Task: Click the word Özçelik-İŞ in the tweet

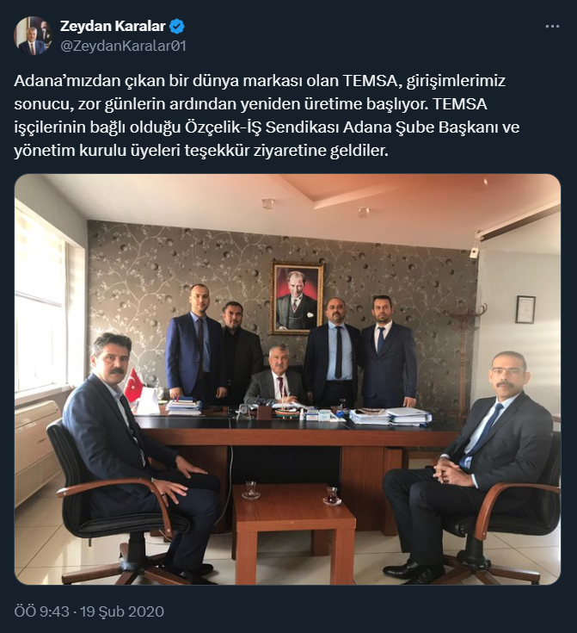Action: (223, 127)
